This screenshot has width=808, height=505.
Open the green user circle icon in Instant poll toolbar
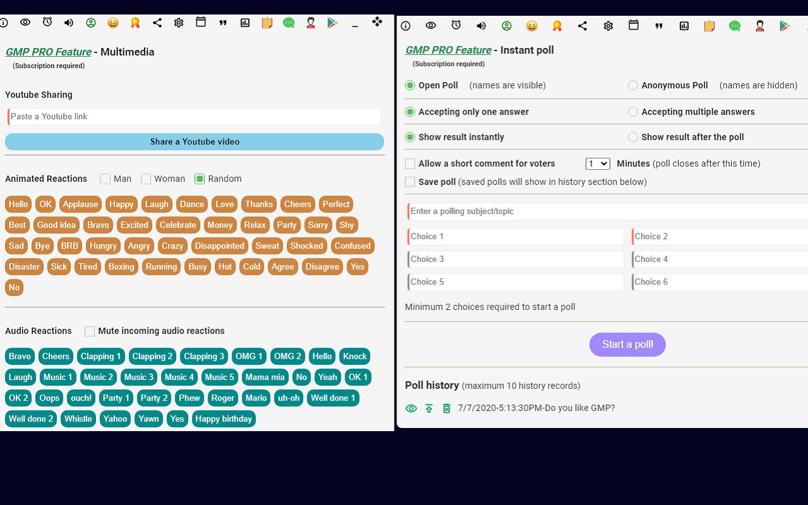[x=506, y=26]
